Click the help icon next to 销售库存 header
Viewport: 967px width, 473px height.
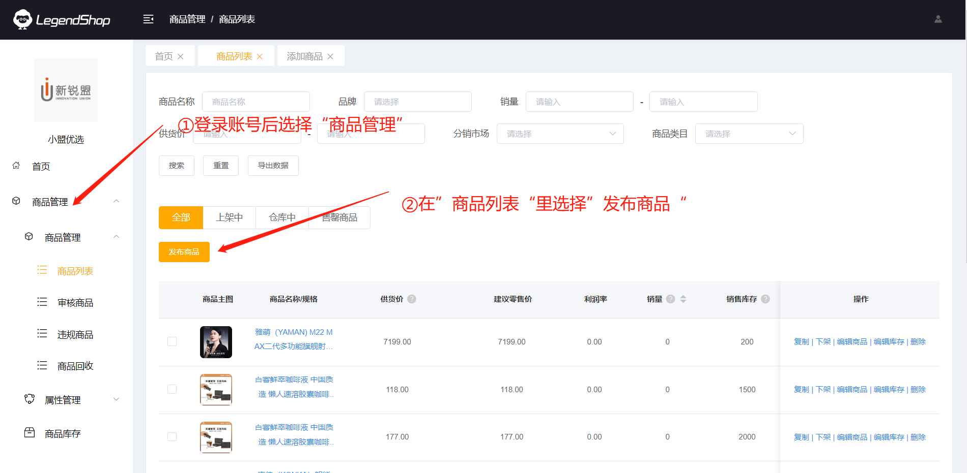[x=765, y=299]
